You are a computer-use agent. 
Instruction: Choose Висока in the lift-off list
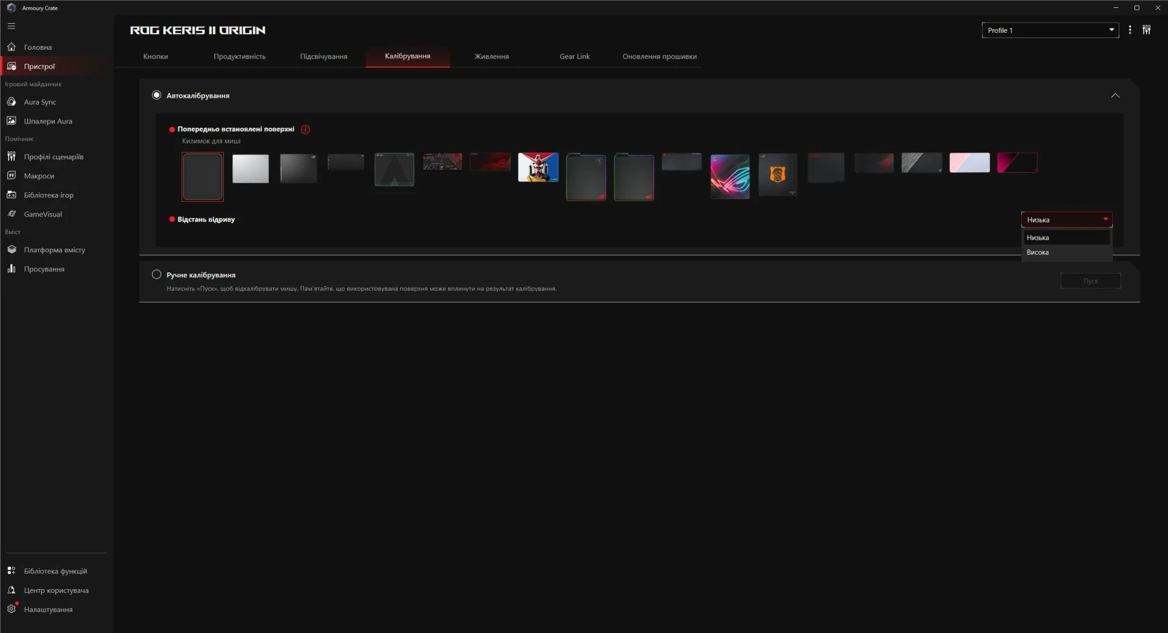(x=1066, y=252)
